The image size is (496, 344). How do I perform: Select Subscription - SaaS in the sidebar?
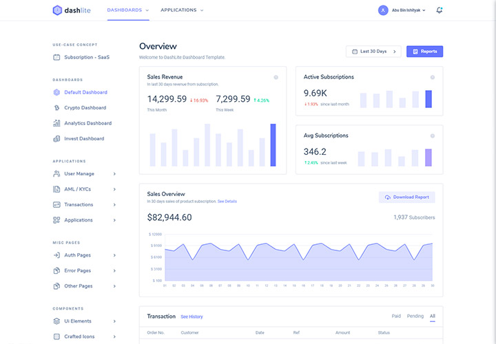86,57
